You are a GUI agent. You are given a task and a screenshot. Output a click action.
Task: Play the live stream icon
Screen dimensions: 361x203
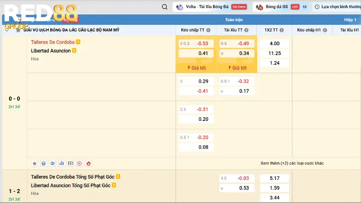tap(79, 163)
